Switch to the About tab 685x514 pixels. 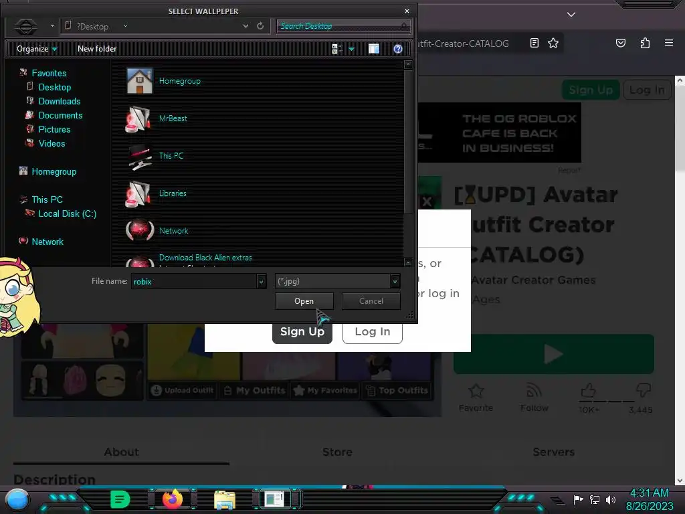[122, 452]
